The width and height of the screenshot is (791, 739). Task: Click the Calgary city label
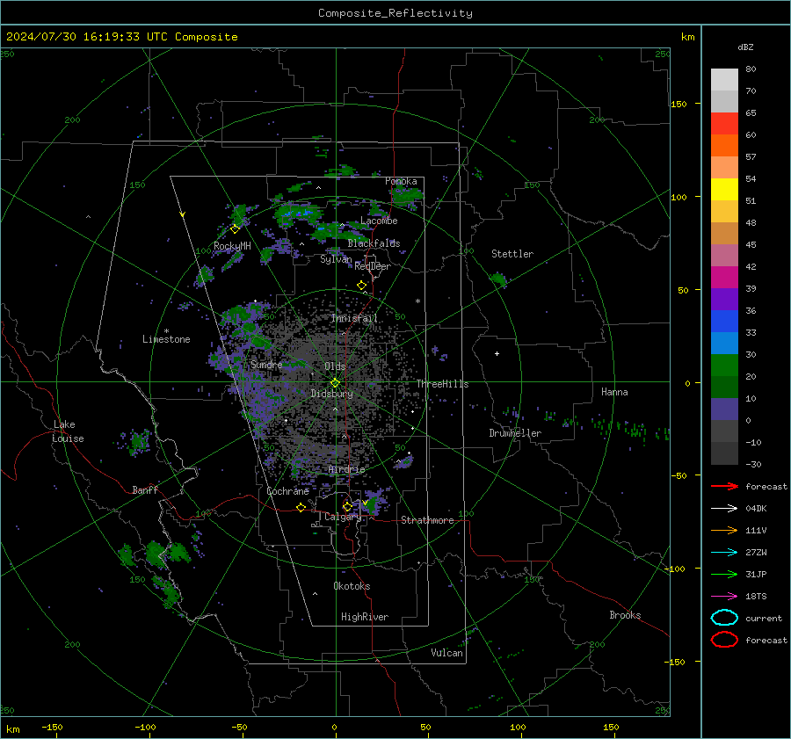point(343,517)
